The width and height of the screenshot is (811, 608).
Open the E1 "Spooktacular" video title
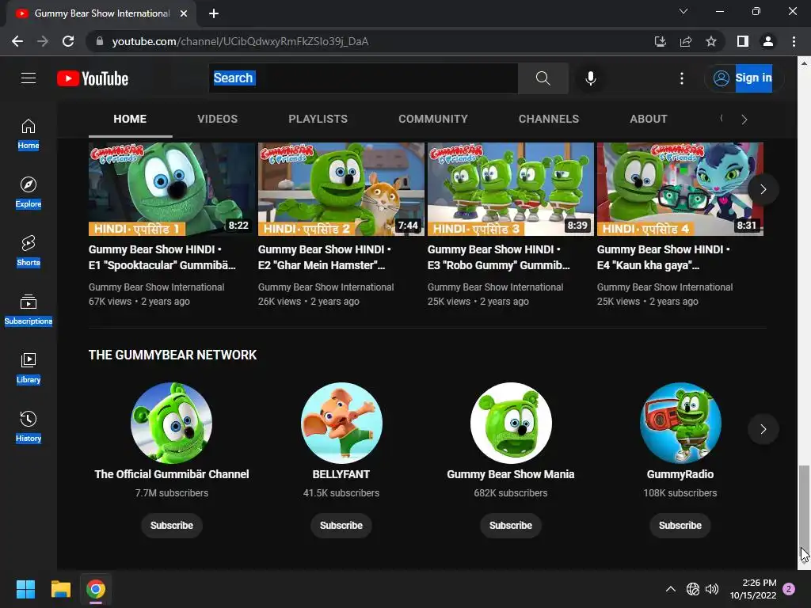coord(162,257)
